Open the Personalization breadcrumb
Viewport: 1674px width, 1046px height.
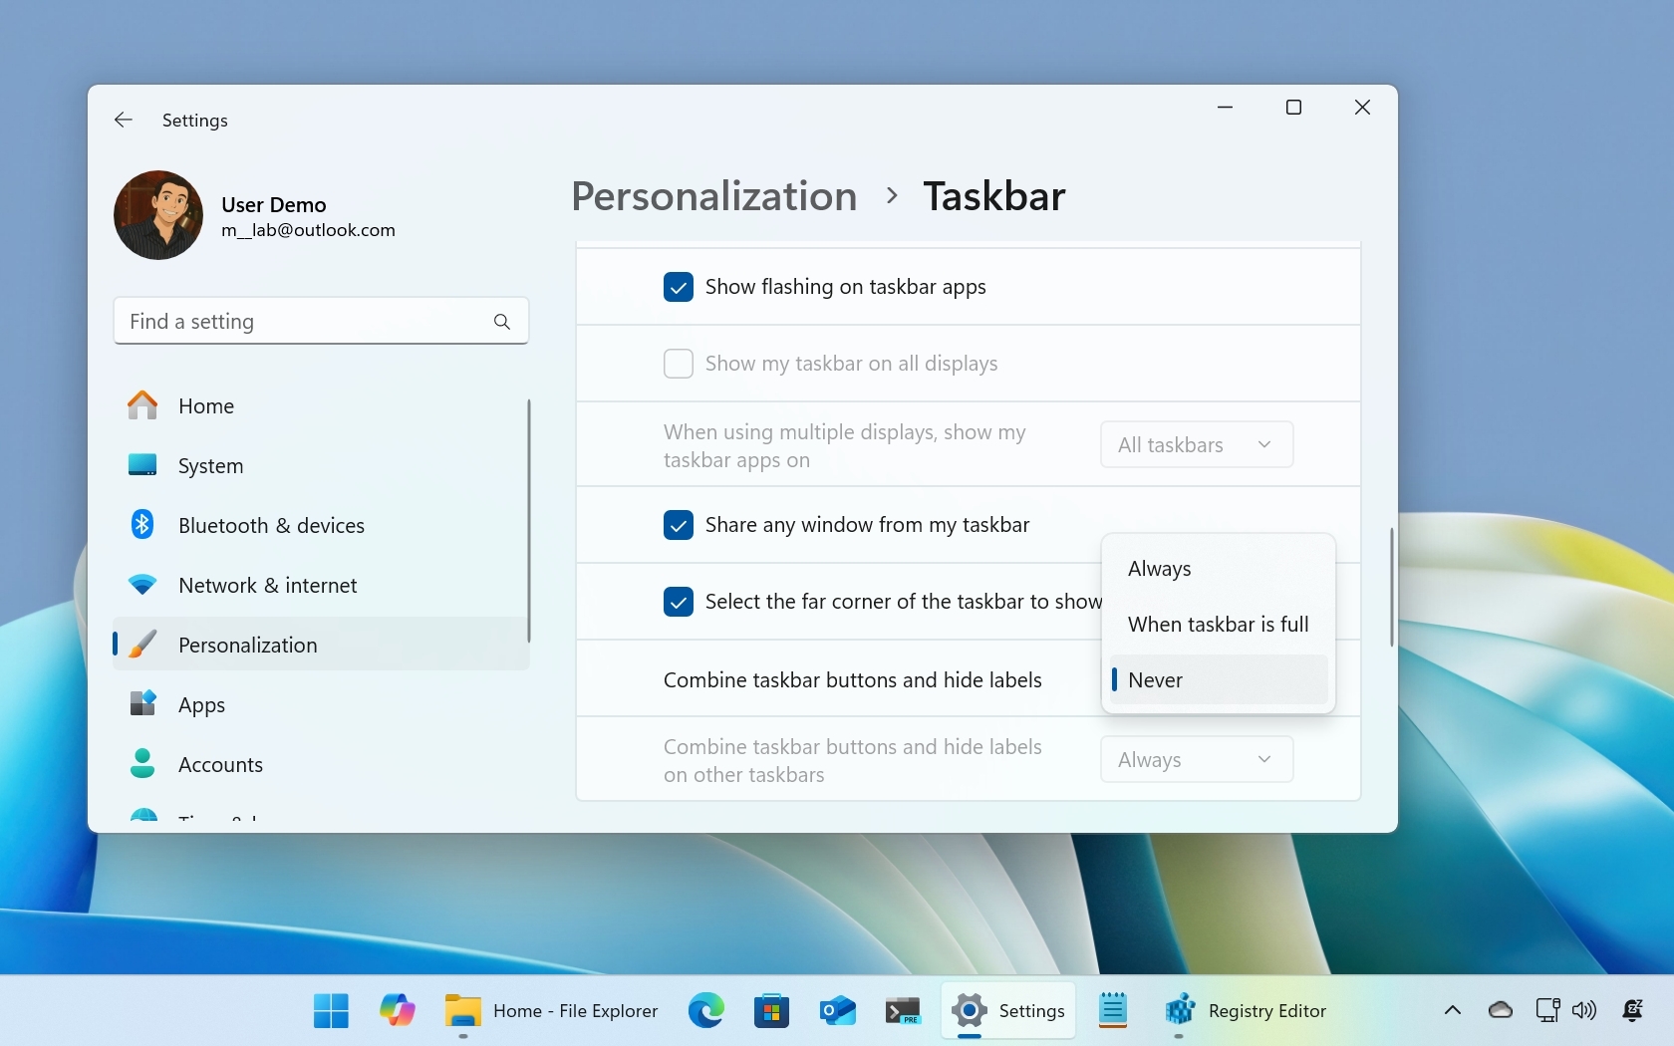pyautogui.click(x=713, y=196)
